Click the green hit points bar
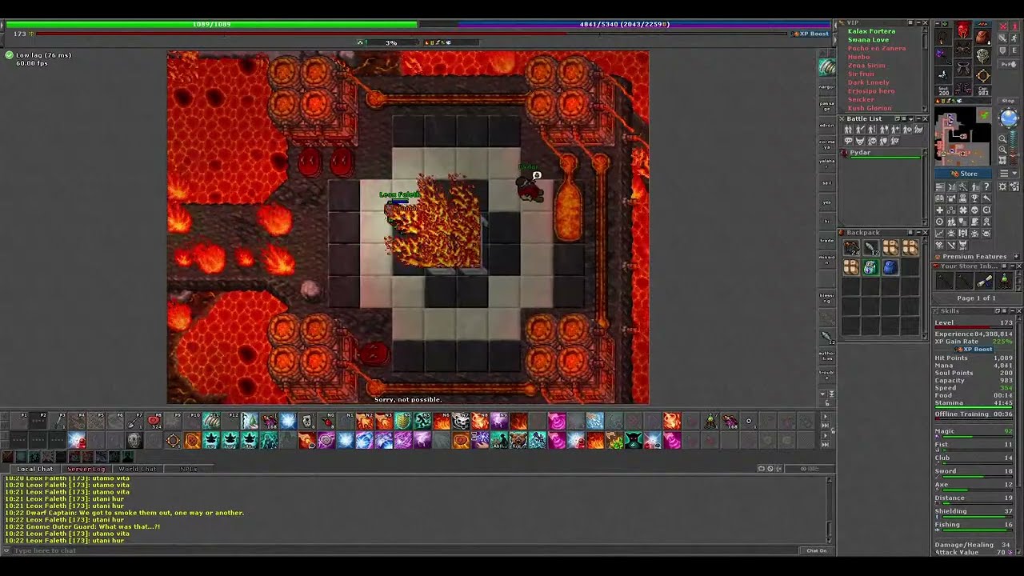The height and width of the screenshot is (576, 1024). (211, 24)
